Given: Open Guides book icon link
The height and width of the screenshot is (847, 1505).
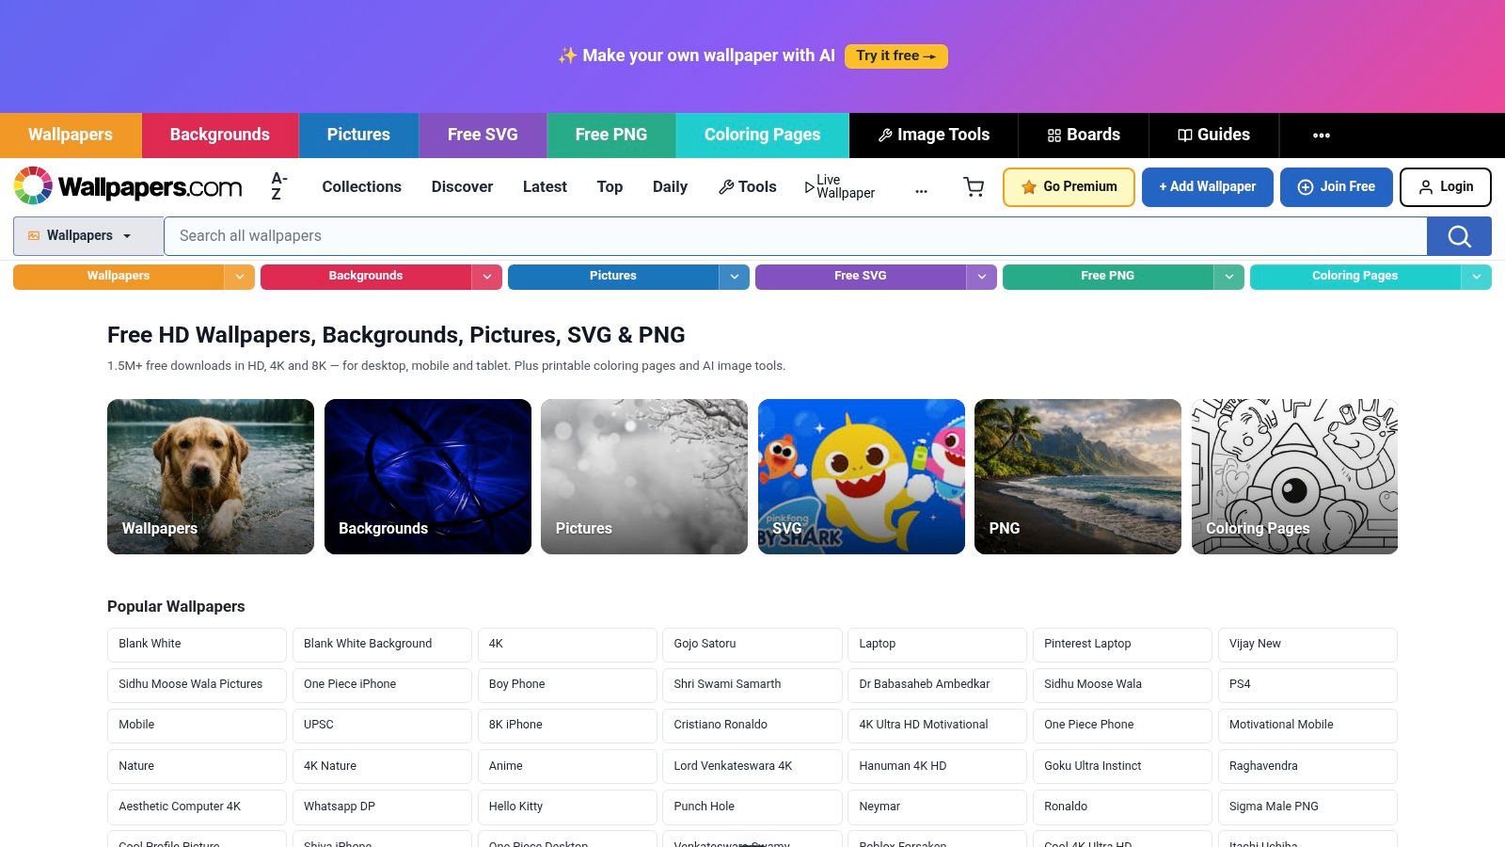Looking at the screenshot, I should [x=1213, y=136].
